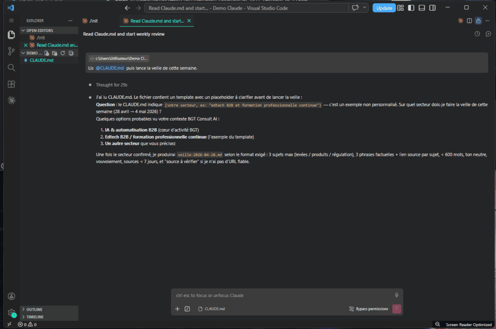Viewport: 496px width, 329px height.
Task: Click the blue Update button
Action: point(384,8)
